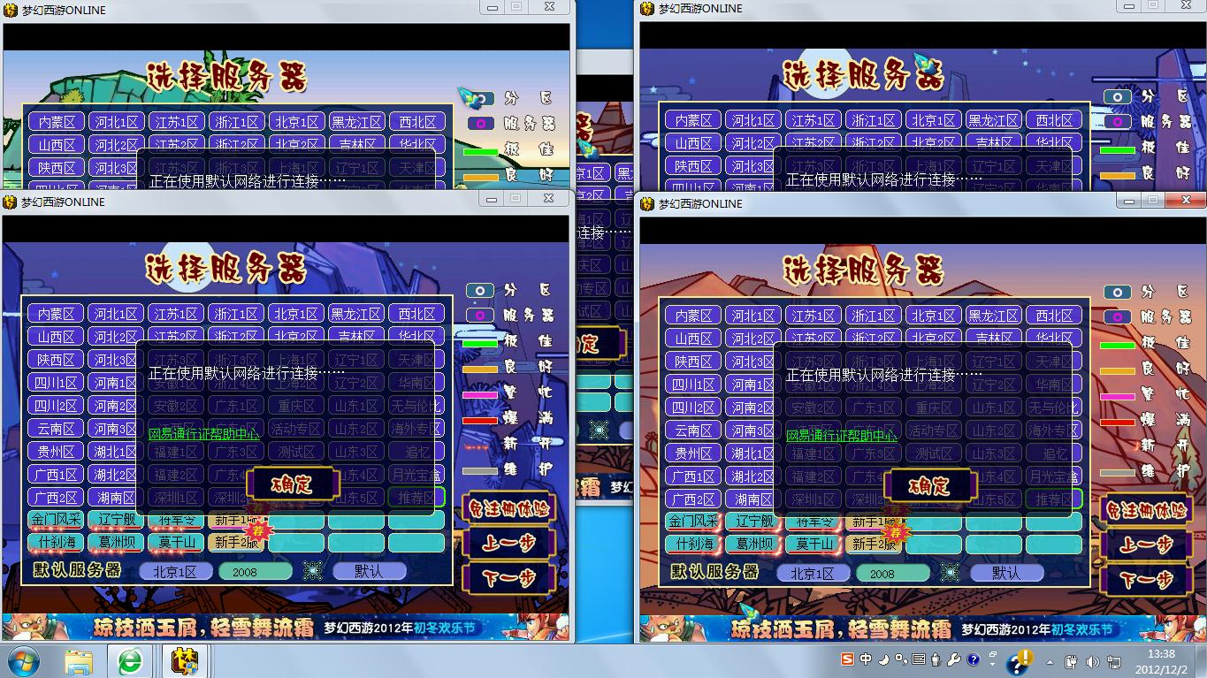Click default server field 北京1区 in bottom-left window
This screenshot has height=678, width=1207.
175,571
